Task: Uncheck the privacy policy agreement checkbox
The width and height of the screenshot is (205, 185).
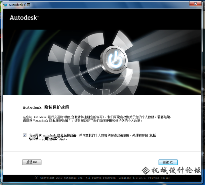Action: click(x=25, y=135)
